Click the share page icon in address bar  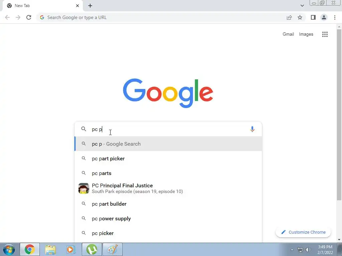point(289,17)
